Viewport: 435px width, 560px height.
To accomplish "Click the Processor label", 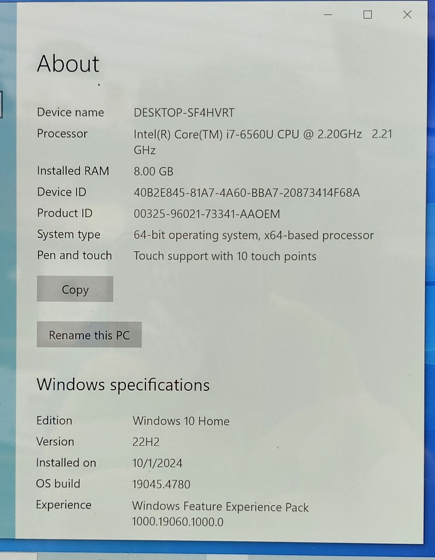I will (62, 134).
